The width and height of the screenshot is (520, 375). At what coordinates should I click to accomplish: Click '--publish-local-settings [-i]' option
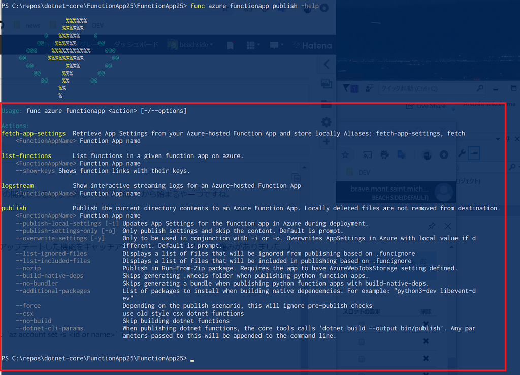67,224
